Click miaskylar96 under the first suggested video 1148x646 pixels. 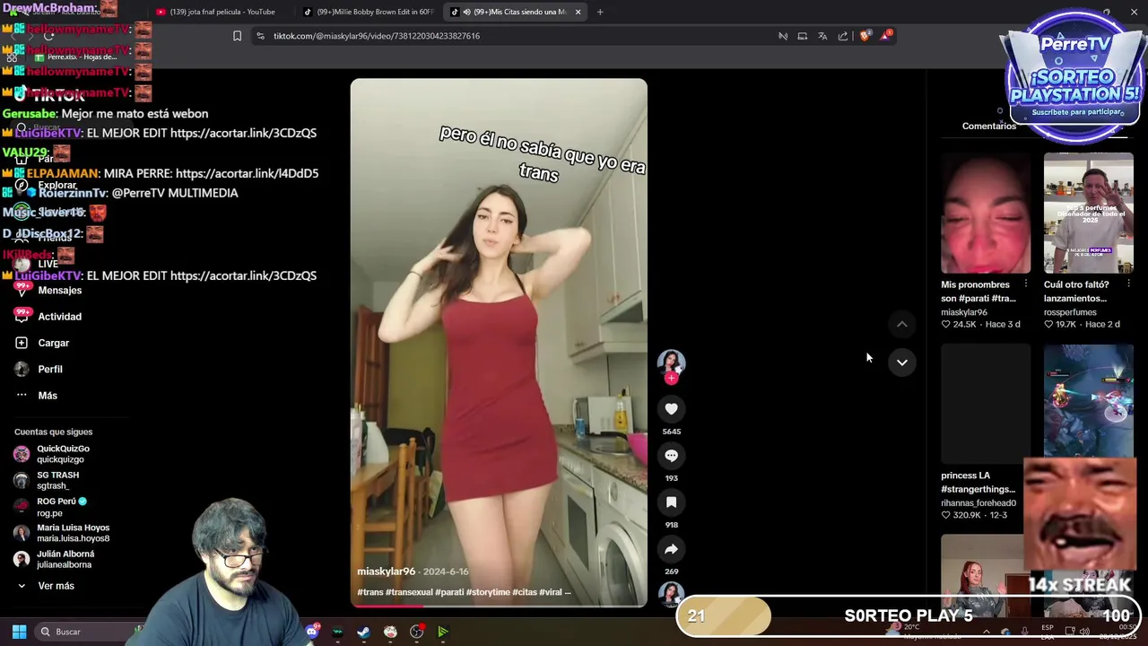963,312
